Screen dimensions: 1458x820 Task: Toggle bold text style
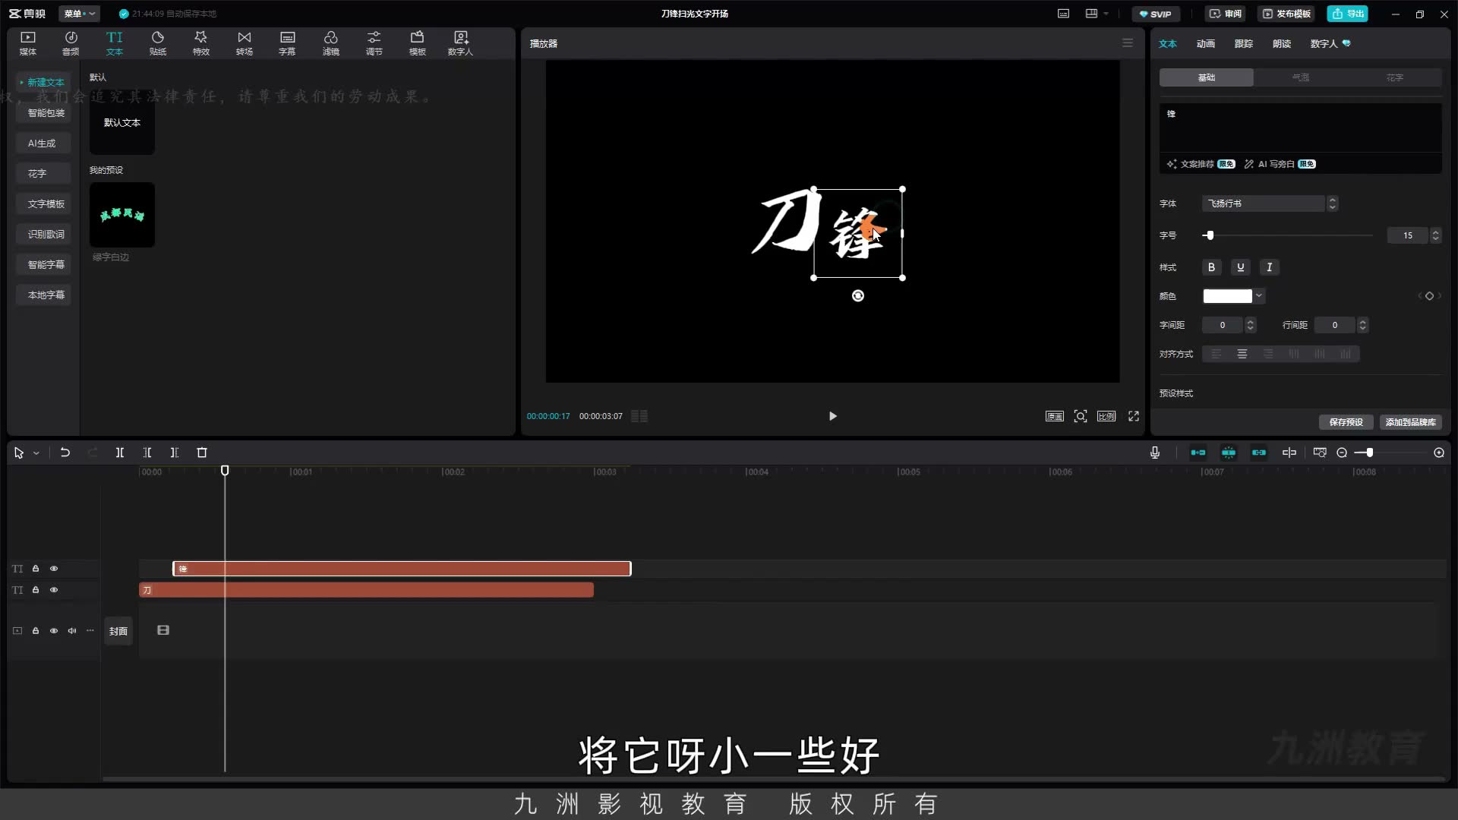click(1212, 267)
